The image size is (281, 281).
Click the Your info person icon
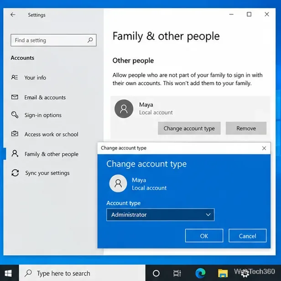[x=15, y=77]
